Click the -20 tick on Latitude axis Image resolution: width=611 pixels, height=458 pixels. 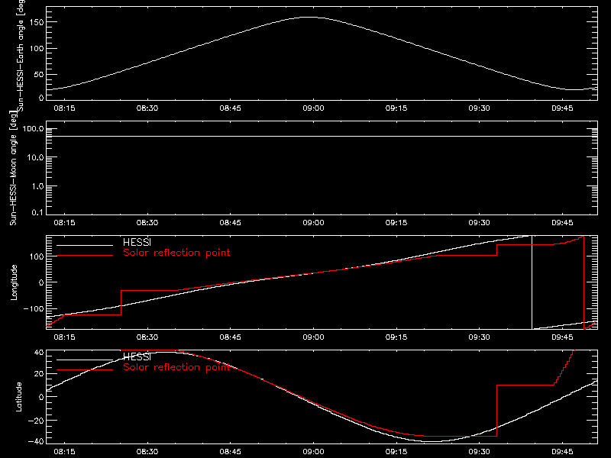[36, 421]
